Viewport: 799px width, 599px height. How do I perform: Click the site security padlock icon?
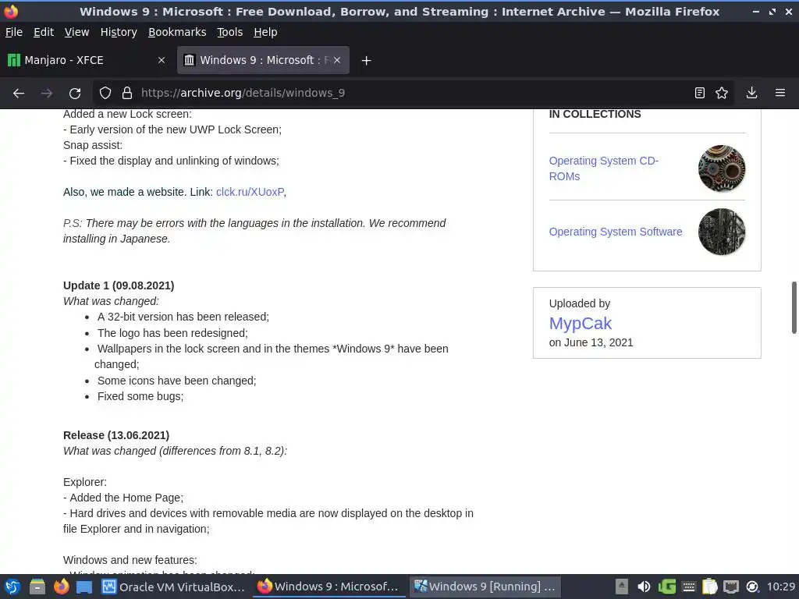click(x=127, y=94)
